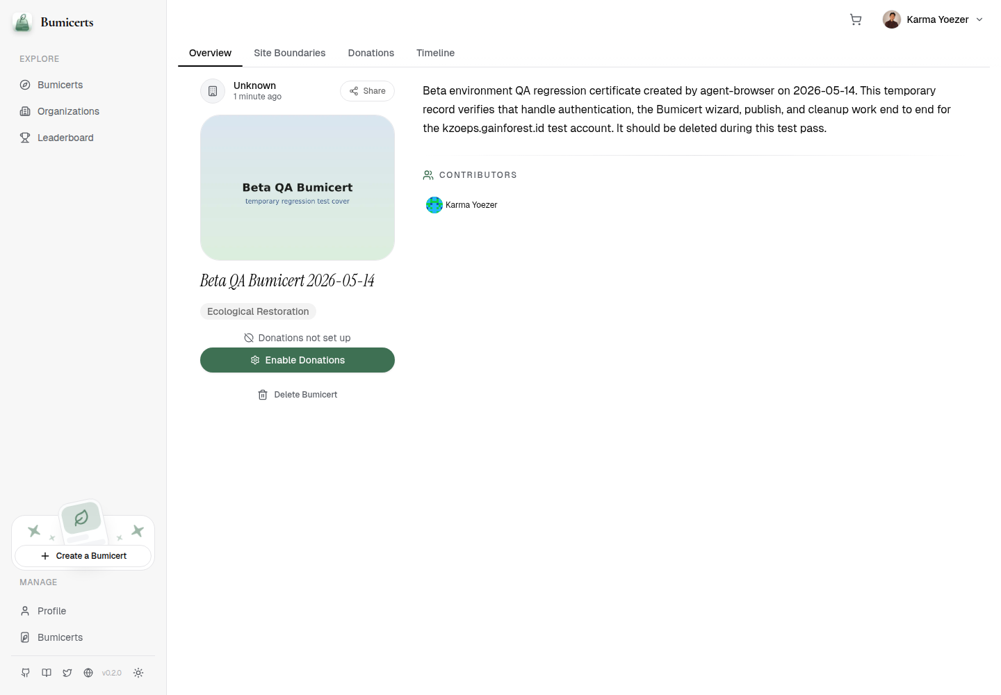
Task: Open the shopping cart icon
Action: [856, 19]
